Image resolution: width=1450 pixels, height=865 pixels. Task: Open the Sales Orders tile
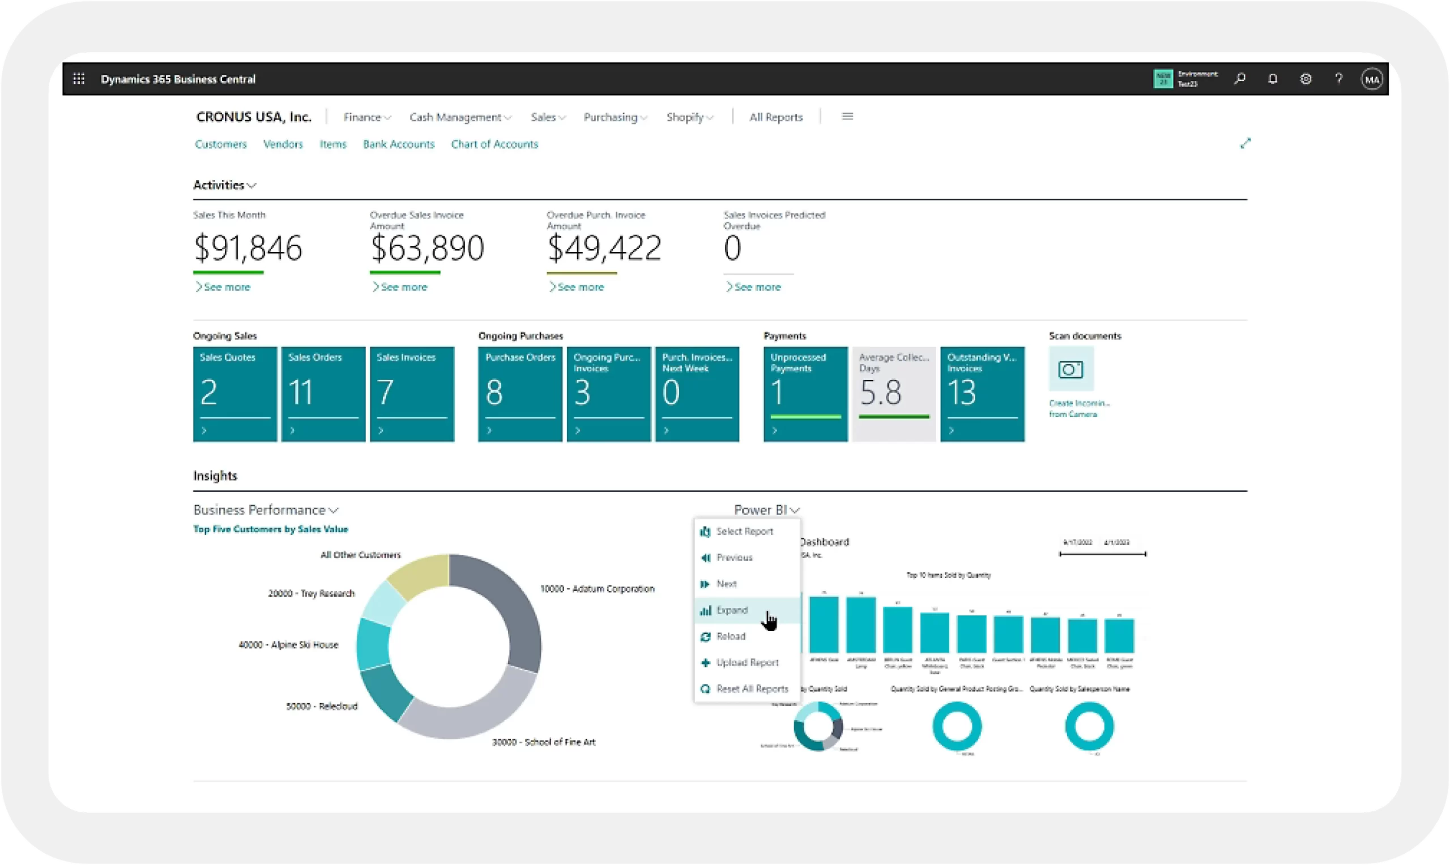(323, 393)
